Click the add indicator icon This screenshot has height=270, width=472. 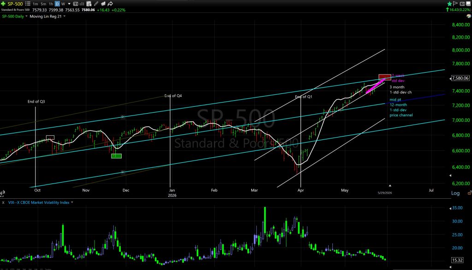(89, 4)
